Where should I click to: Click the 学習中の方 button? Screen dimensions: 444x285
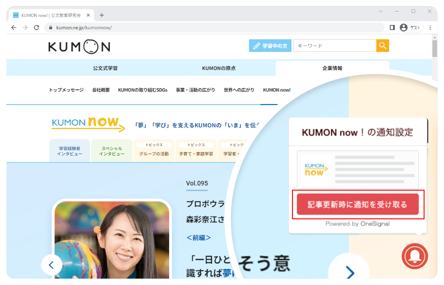click(x=270, y=45)
